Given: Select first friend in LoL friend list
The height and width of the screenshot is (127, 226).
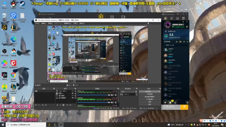Looking at the screenshot, I should click(176, 50).
